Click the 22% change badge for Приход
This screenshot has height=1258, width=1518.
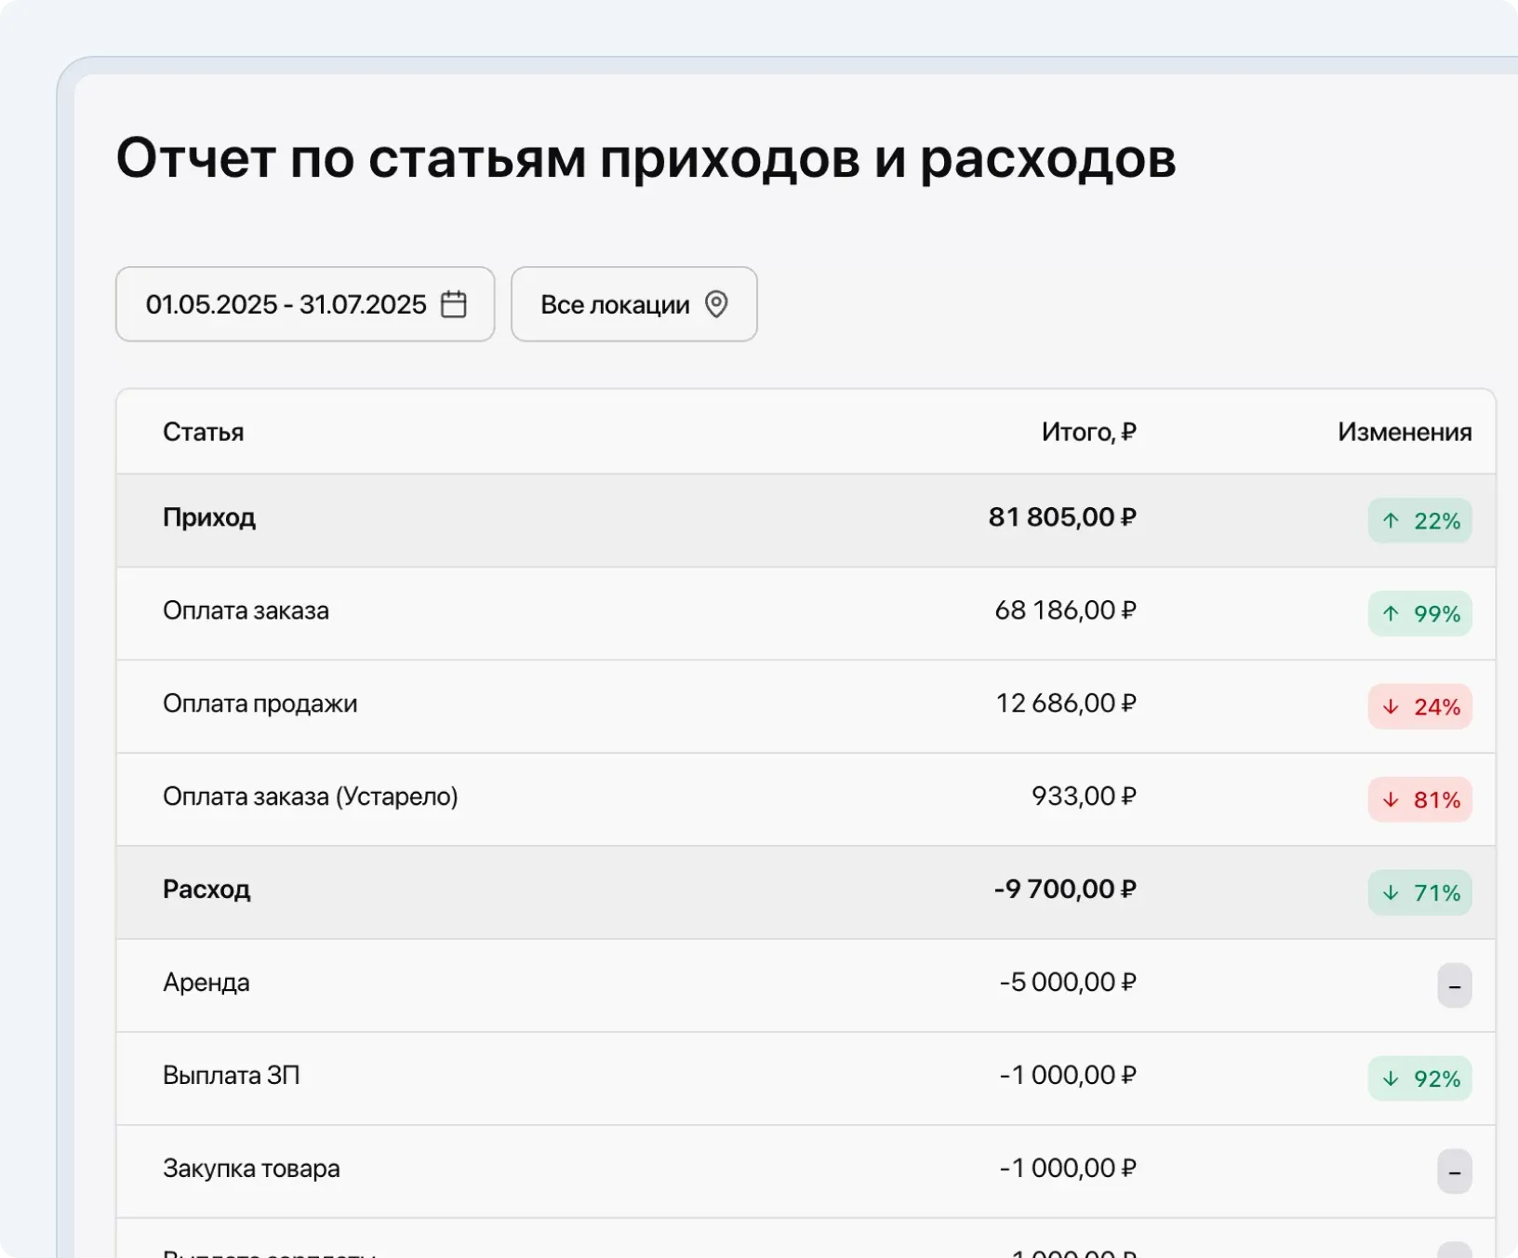coord(1420,521)
